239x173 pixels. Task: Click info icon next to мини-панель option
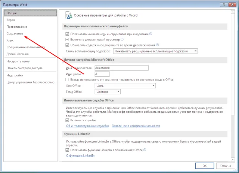[x=150, y=34]
